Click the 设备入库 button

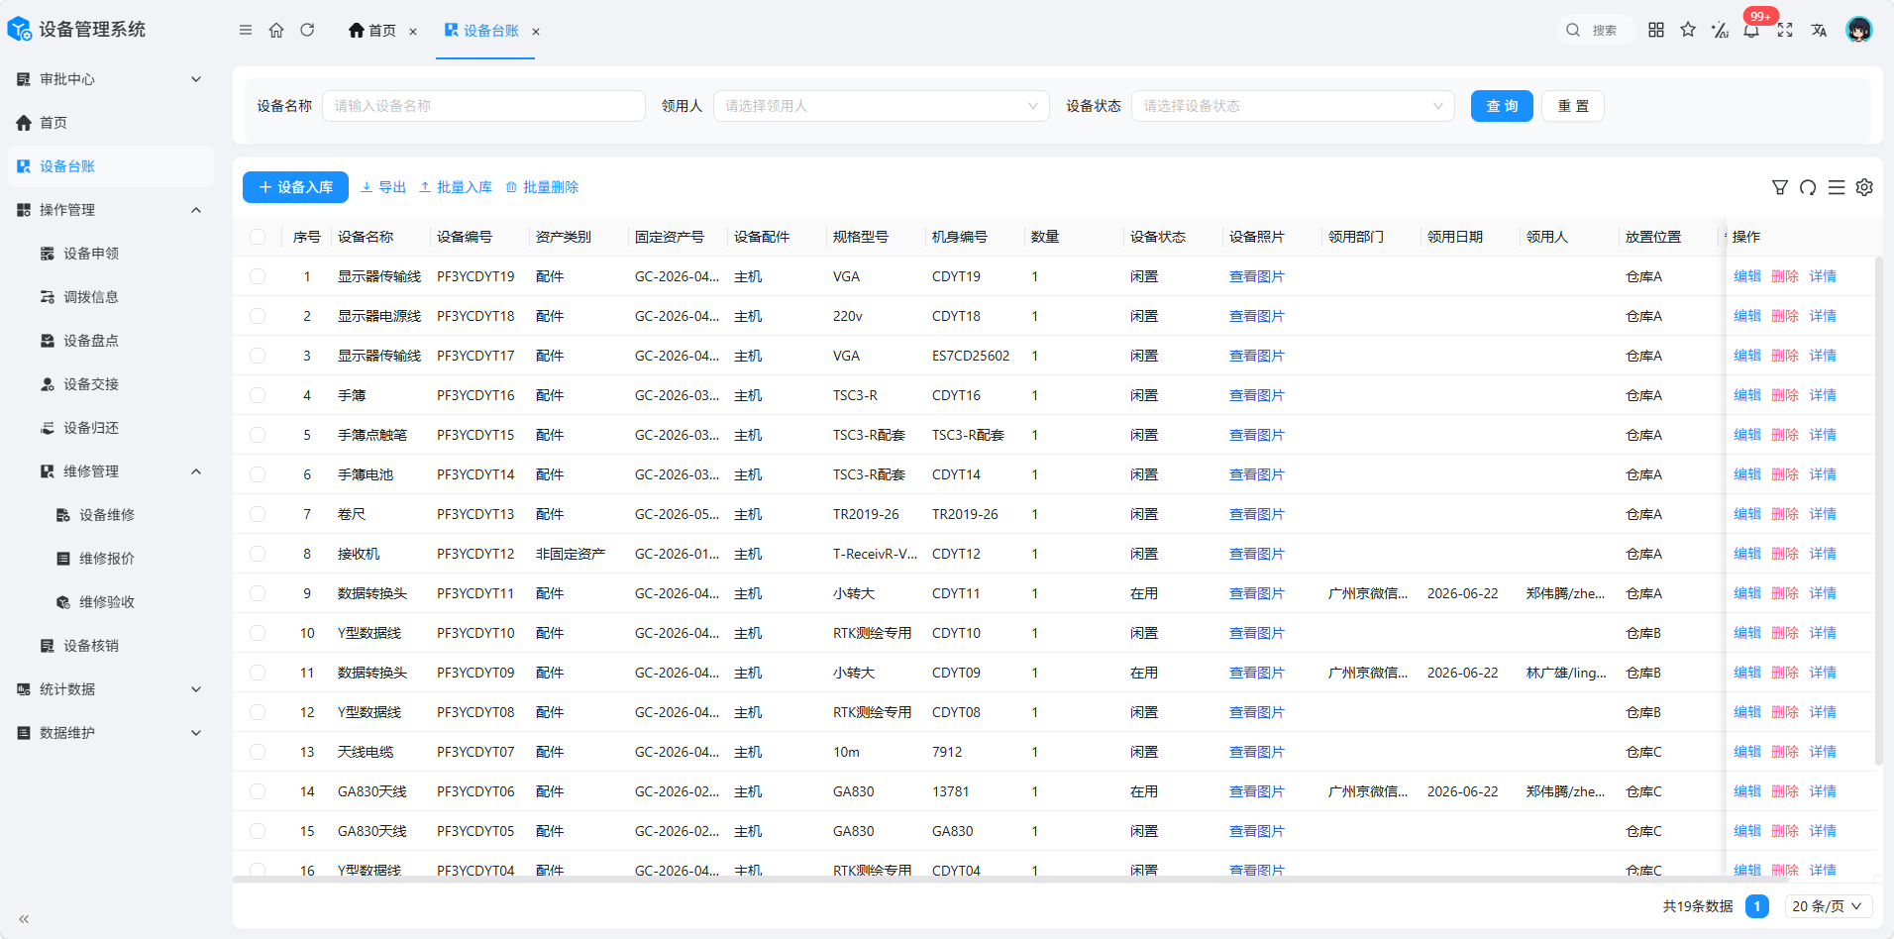pyautogui.click(x=295, y=187)
